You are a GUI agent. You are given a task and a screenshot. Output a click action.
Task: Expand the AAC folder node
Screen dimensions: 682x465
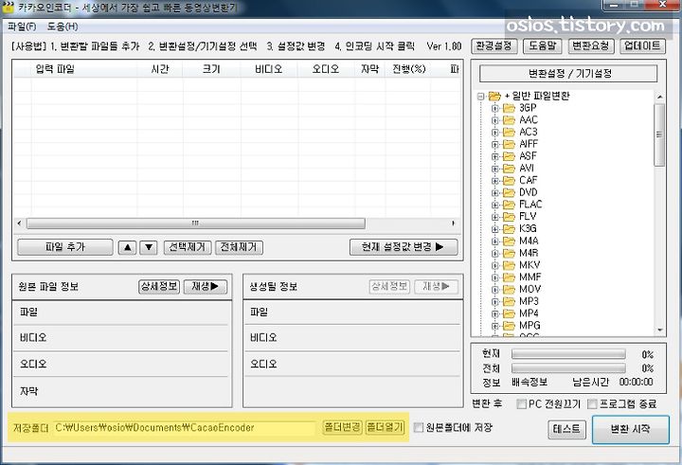coord(495,120)
